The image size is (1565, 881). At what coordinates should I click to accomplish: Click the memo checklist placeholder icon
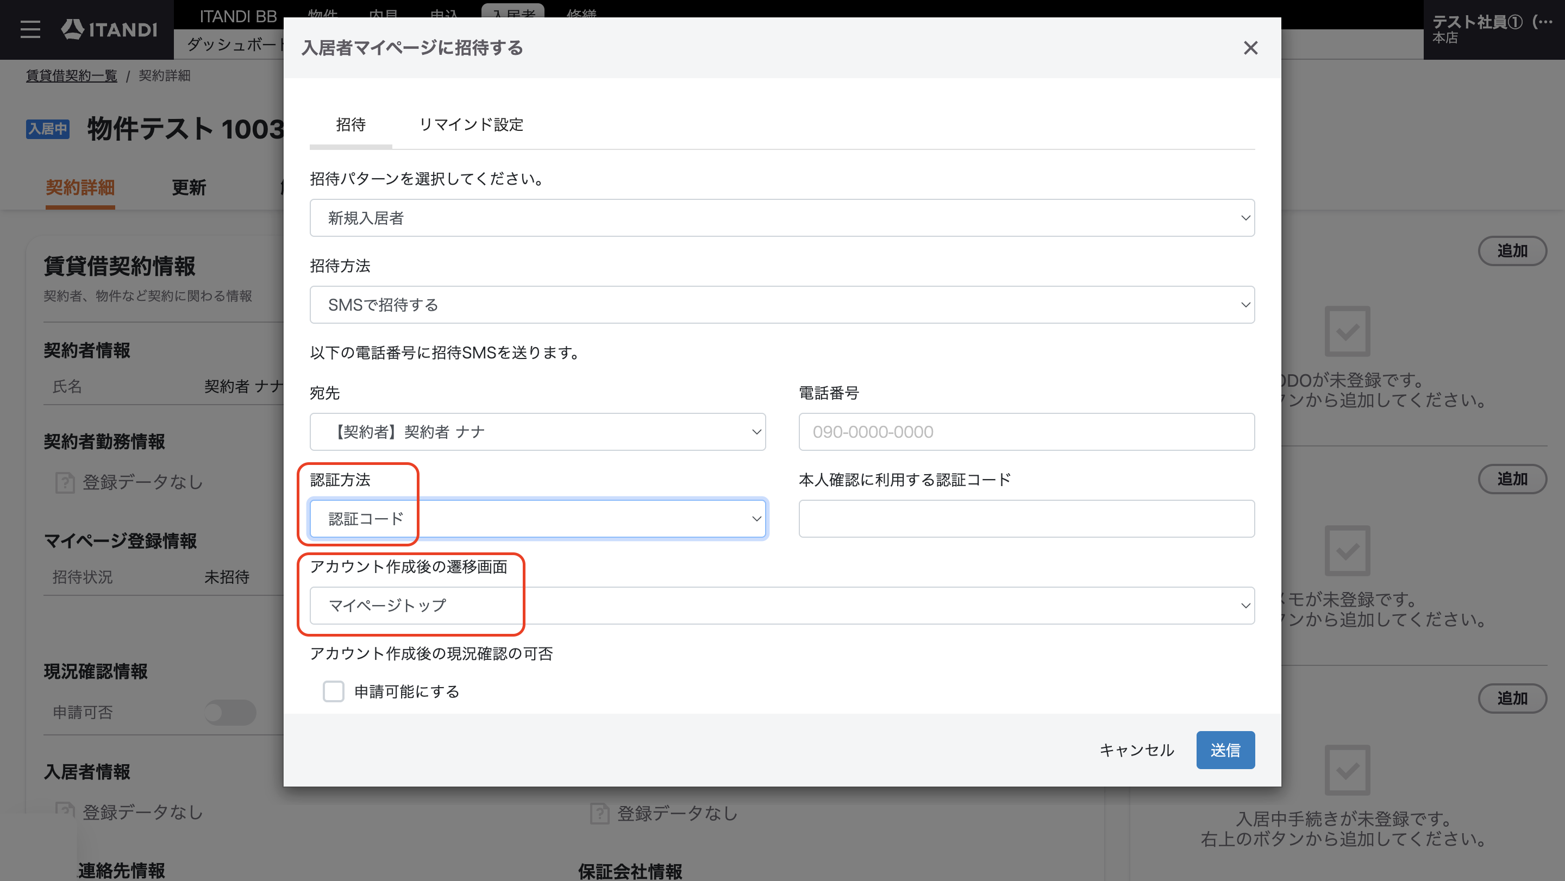coord(1347,551)
